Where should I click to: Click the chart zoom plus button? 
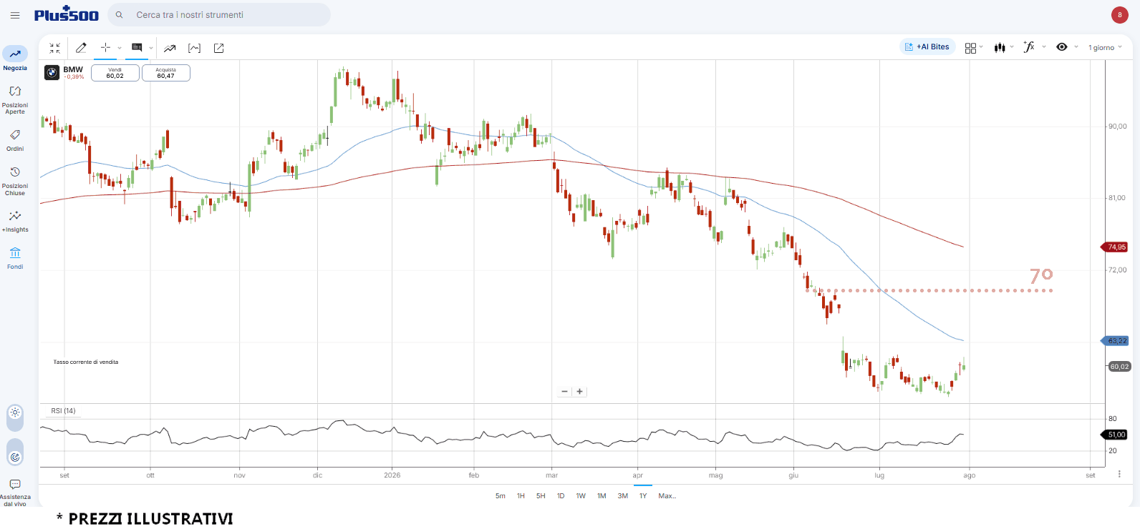[x=580, y=392]
